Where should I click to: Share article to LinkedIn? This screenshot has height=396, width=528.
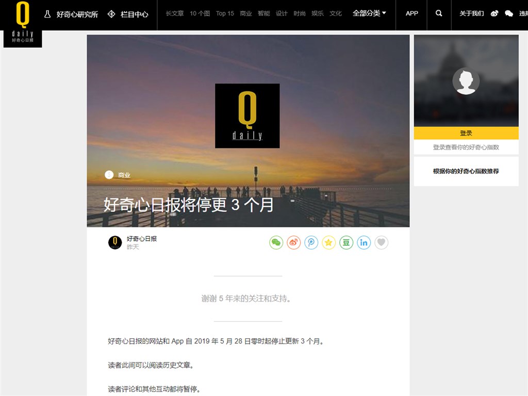(364, 242)
